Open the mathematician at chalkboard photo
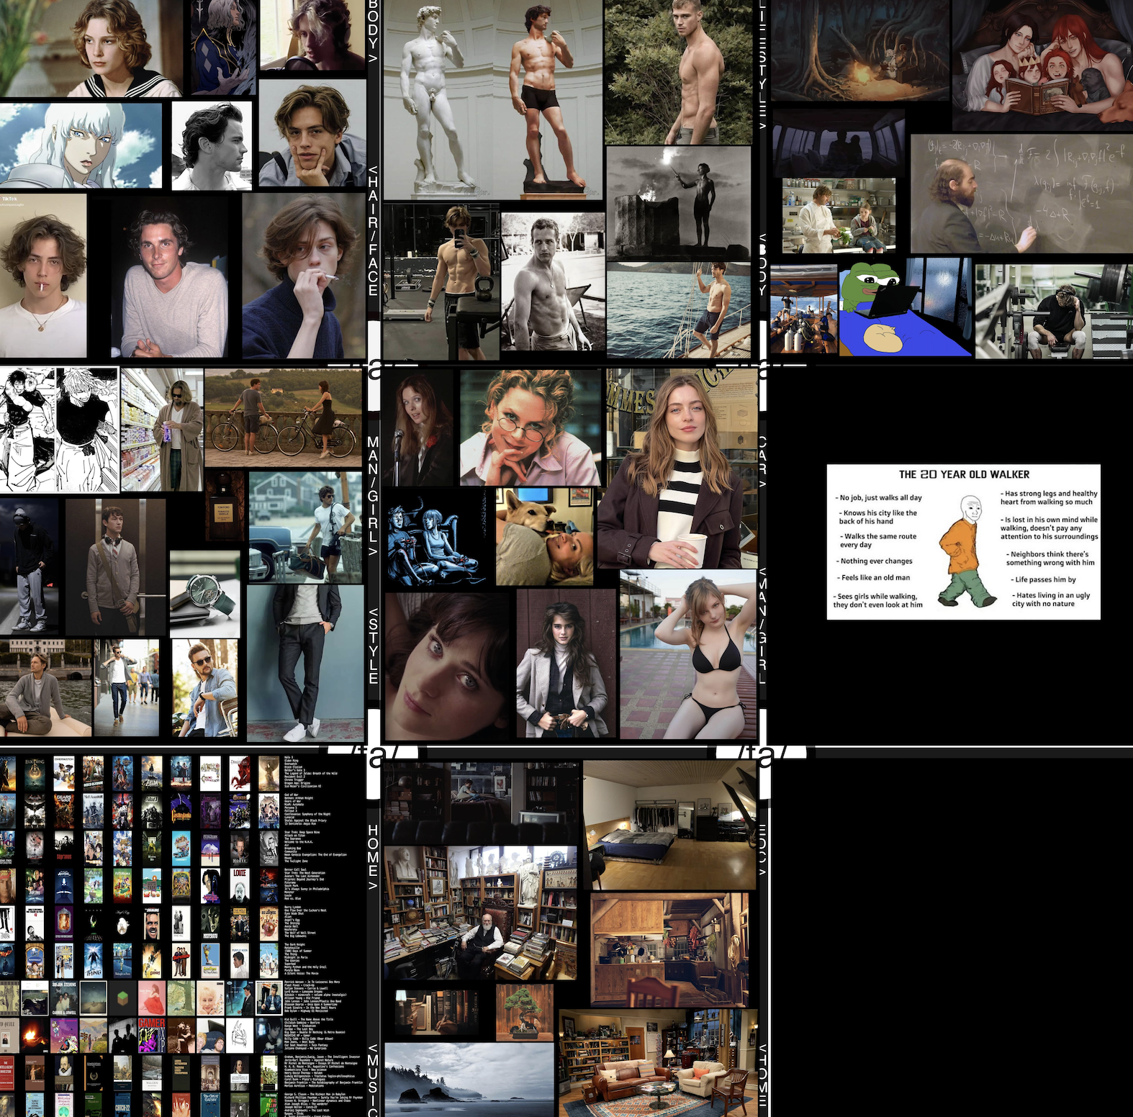This screenshot has width=1133, height=1117. point(1021,193)
